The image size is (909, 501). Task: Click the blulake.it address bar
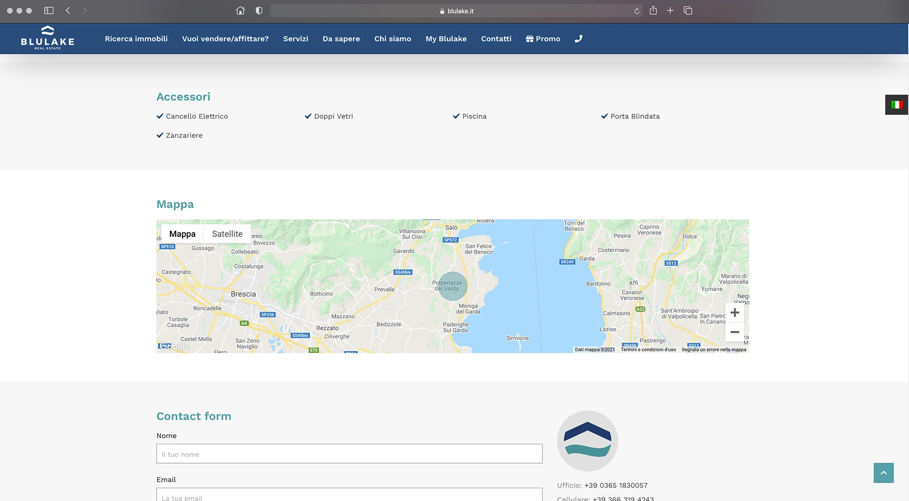456,11
